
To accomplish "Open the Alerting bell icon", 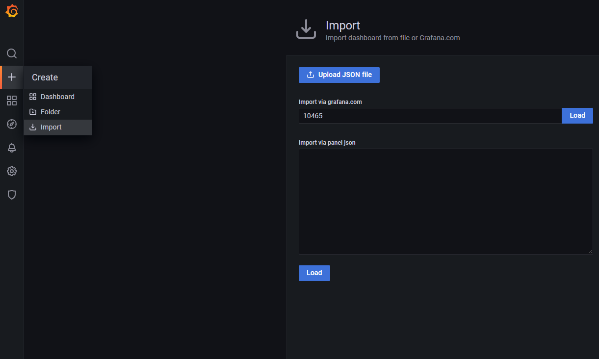I will [12, 148].
